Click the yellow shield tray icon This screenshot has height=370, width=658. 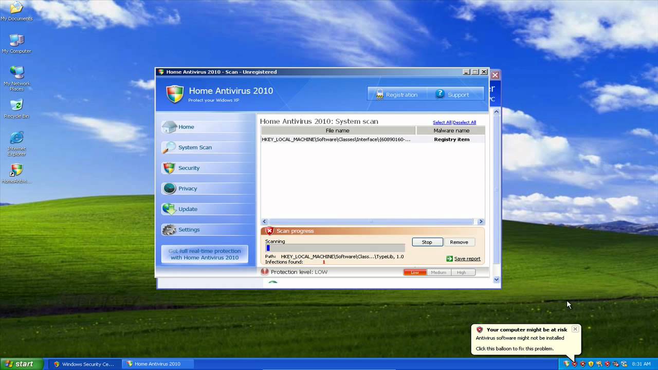click(591, 364)
